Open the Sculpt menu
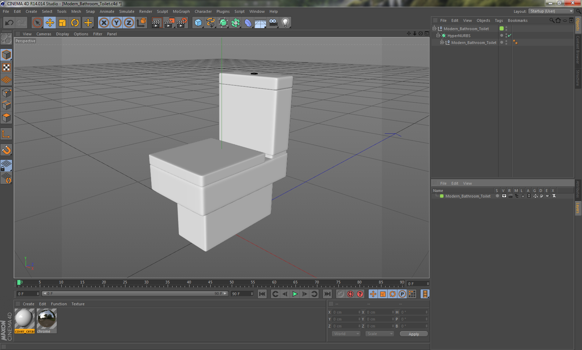 pyautogui.click(x=162, y=11)
